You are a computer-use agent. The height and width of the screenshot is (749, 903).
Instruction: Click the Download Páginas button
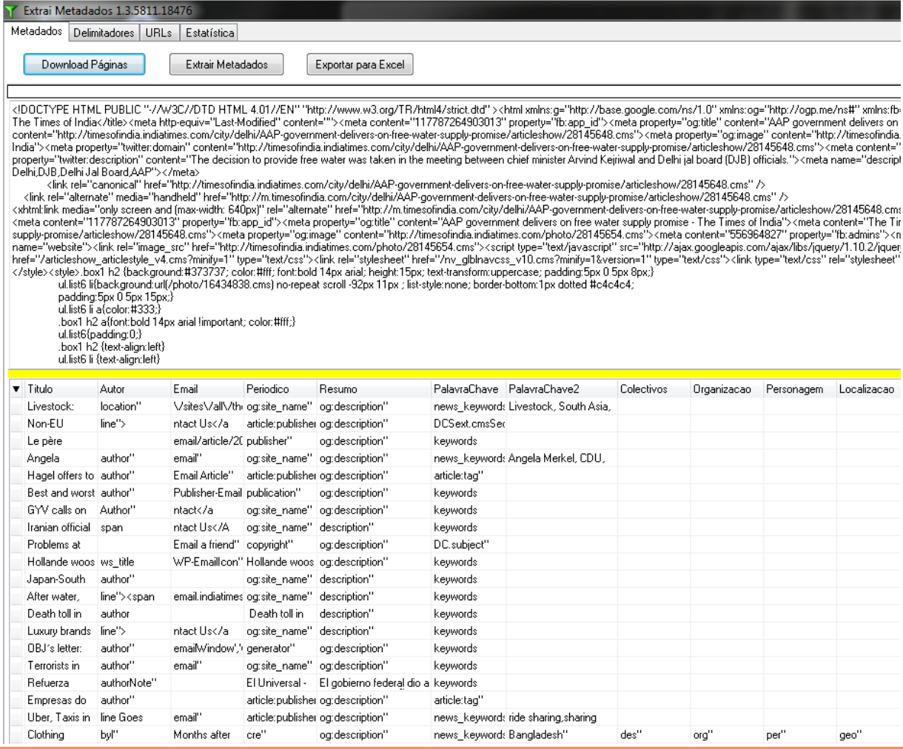[x=84, y=64]
